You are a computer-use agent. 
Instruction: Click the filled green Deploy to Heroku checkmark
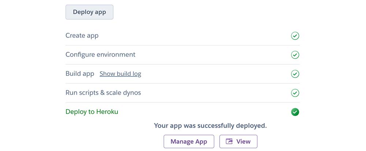295,112
